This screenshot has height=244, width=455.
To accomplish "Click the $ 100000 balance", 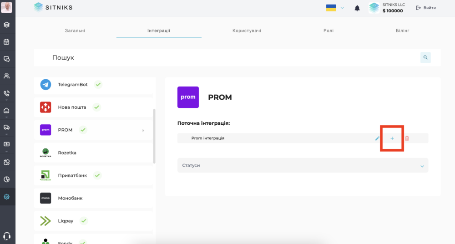I will click(x=393, y=11).
